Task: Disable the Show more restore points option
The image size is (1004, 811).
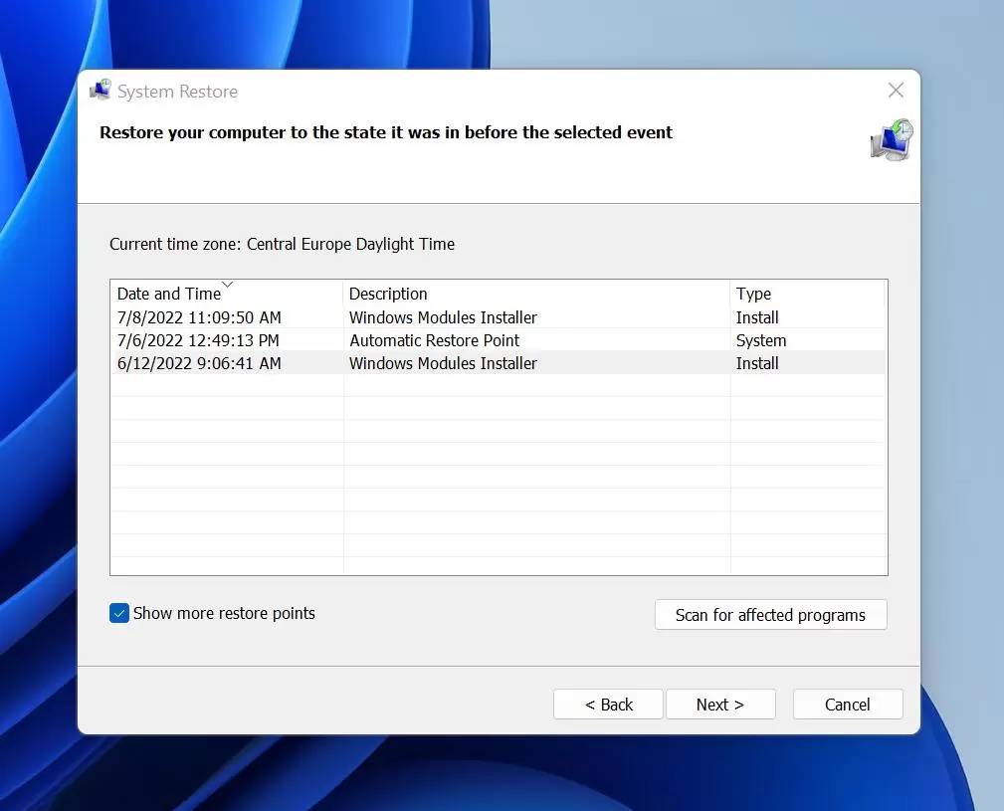Action: click(119, 614)
